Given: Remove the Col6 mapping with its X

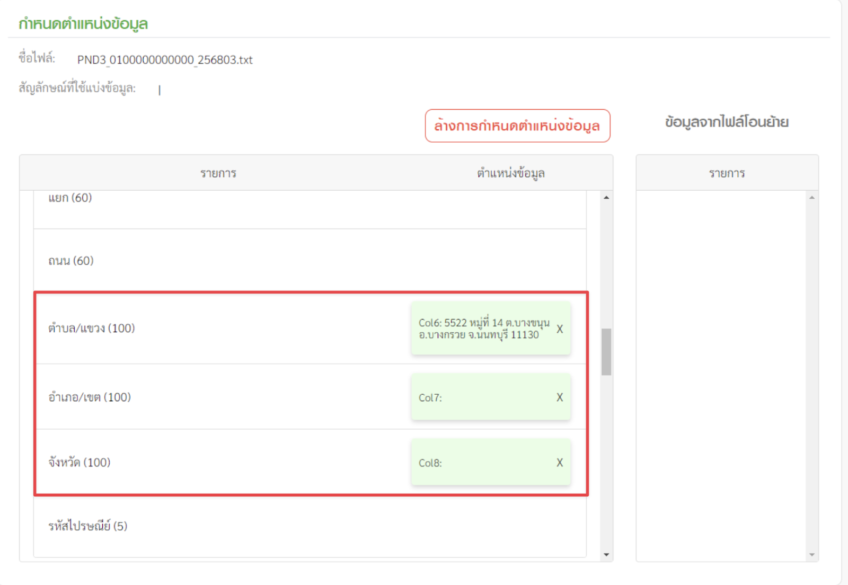Looking at the screenshot, I should [559, 329].
